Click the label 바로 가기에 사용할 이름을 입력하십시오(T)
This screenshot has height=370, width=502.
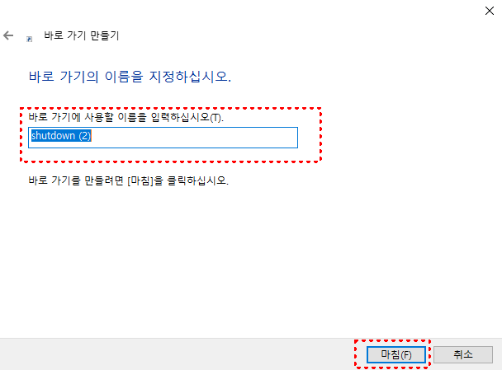(x=125, y=117)
